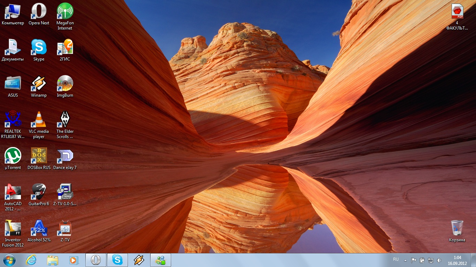Click the power plug tray icon
Viewport: 476px width, 267px height.
(422, 260)
